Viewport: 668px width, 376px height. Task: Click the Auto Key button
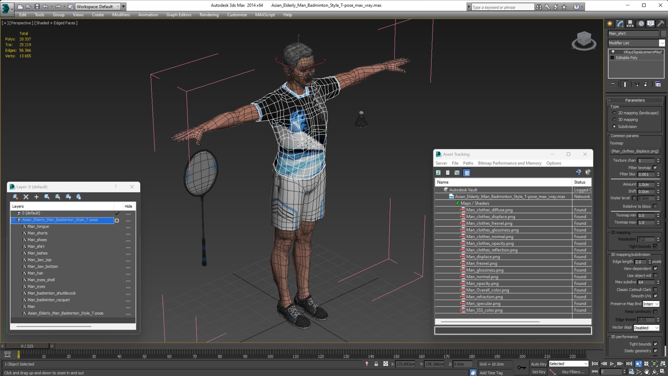[x=539, y=364]
